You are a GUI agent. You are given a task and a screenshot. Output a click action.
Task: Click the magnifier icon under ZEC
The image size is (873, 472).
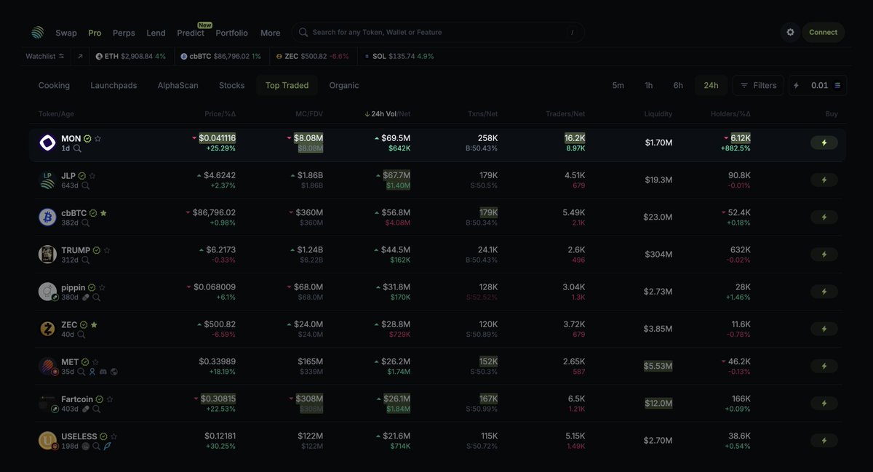(81, 335)
